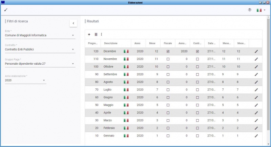Screen dimensions: 271x147
Task: Edit the Gennaio row with pencil icon
Action: [x=256, y=136]
